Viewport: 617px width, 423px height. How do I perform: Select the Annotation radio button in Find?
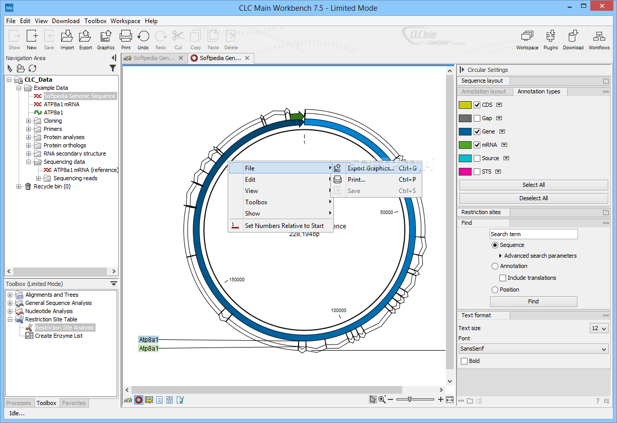pos(495,266)
